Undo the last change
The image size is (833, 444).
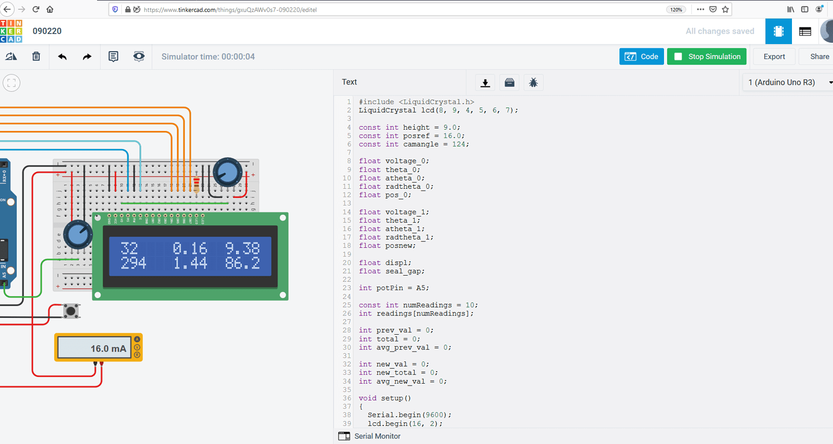coord(61,56)
